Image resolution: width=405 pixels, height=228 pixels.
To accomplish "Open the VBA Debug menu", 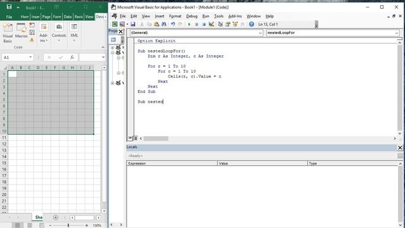I will pos(192,16).
